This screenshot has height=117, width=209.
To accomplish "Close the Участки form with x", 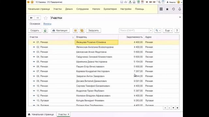I will point(180,17).
